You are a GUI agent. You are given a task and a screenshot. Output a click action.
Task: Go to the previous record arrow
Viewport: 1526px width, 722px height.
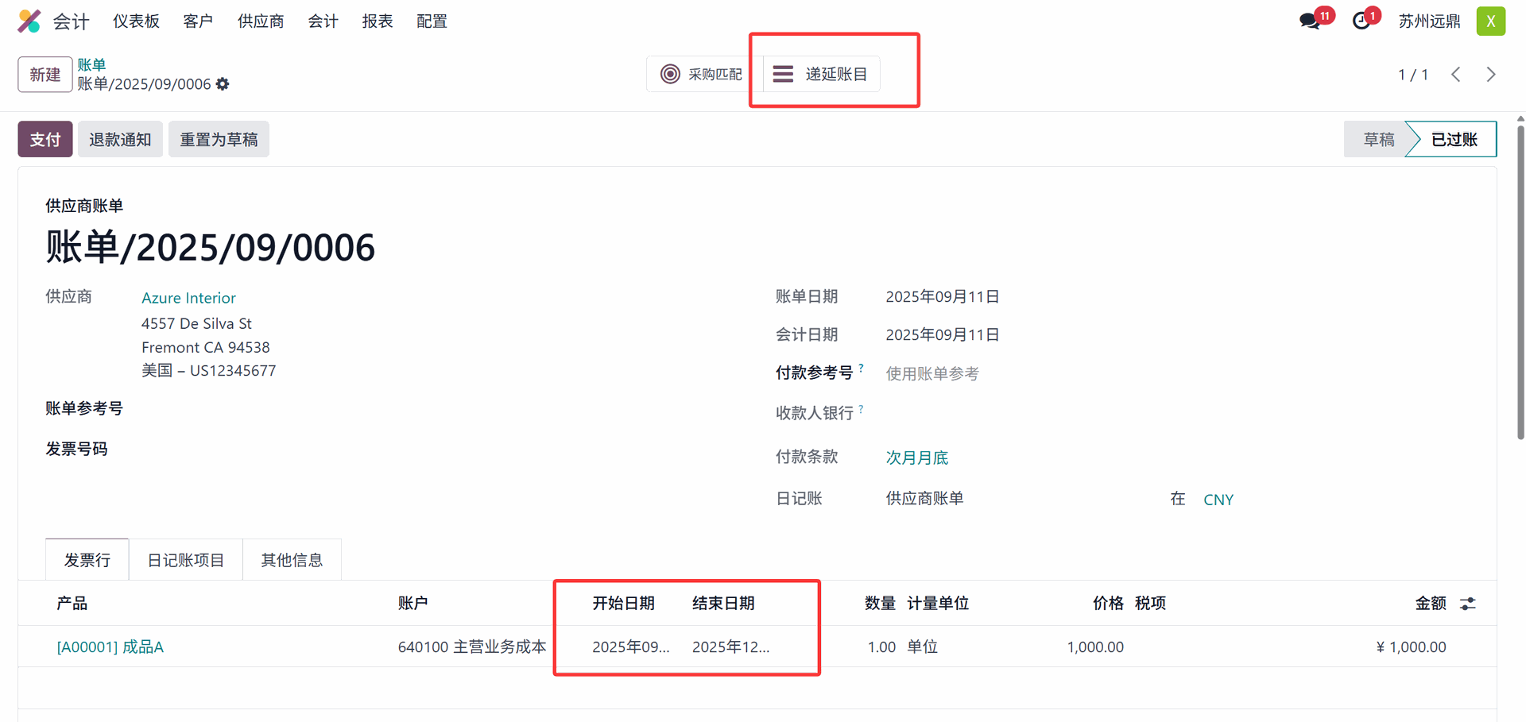1456,75
